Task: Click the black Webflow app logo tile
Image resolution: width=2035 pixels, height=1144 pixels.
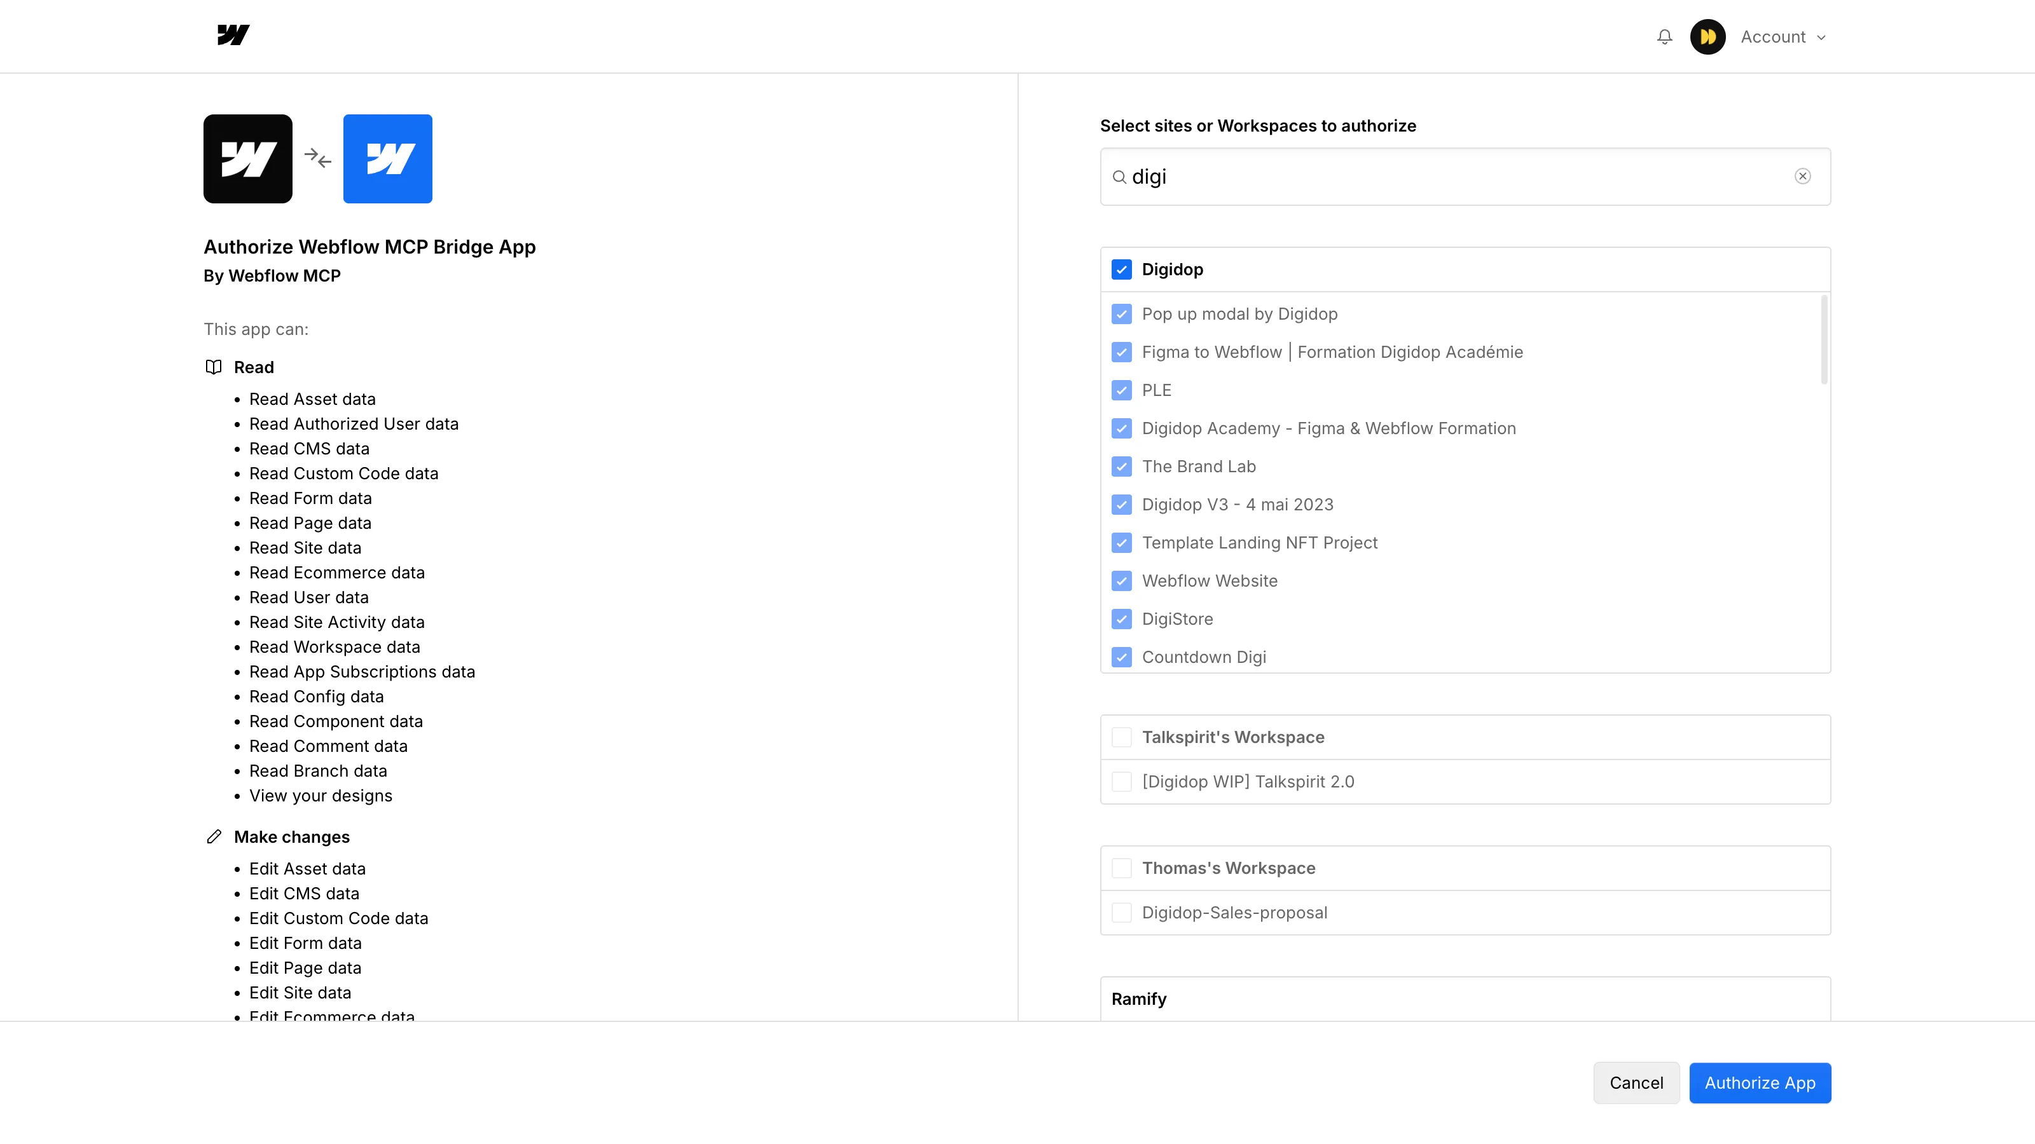Action: click(248, 159)
